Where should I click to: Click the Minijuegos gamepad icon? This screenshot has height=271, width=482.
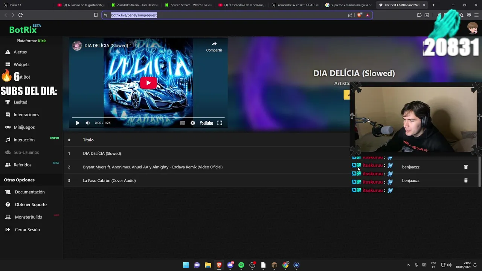[8, 127]
